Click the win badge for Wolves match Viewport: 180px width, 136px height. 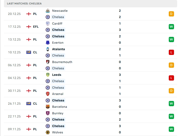click(171, 129)
